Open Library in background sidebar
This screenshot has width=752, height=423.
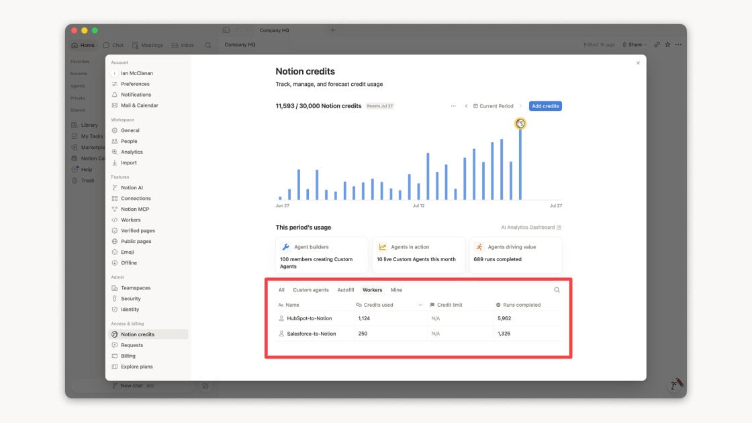coord(85,125)
